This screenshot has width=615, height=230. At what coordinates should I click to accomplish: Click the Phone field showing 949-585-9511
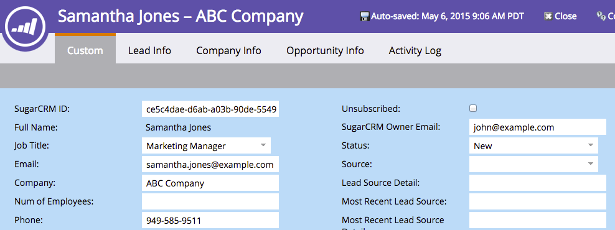[210, 220]
